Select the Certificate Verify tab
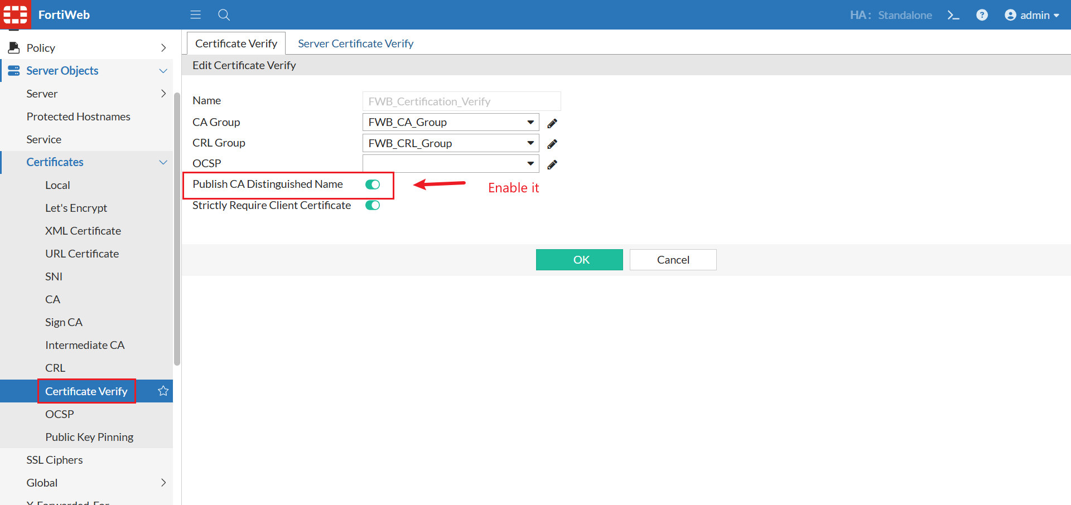 coord(236,43)
